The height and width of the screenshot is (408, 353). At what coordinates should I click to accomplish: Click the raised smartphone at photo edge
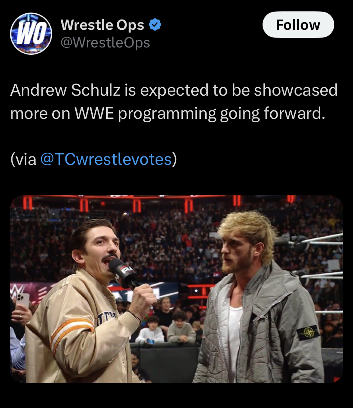click(x=22, y=302)
